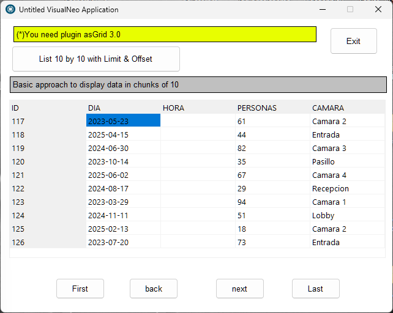The image size is (393, 313).
Task: Select row ID 119
Action: 48,148
